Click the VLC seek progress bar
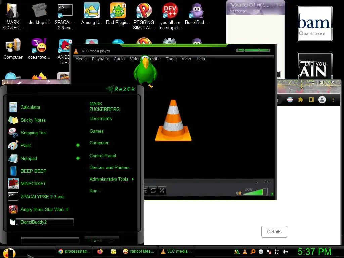 click(201, 182)
